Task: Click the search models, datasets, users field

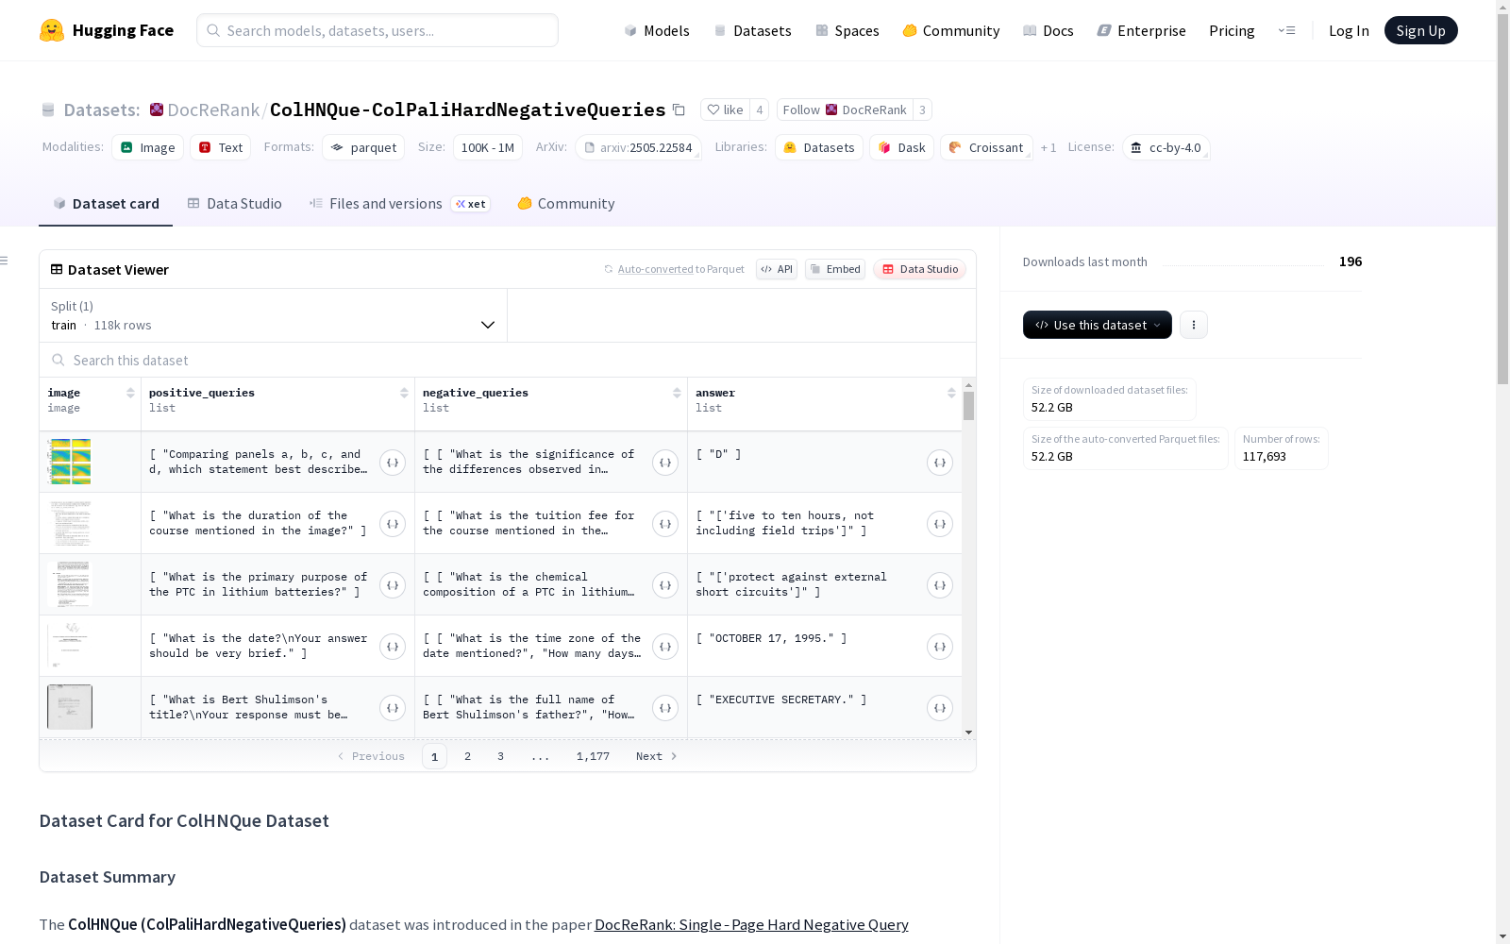Action: coord(377,30)
